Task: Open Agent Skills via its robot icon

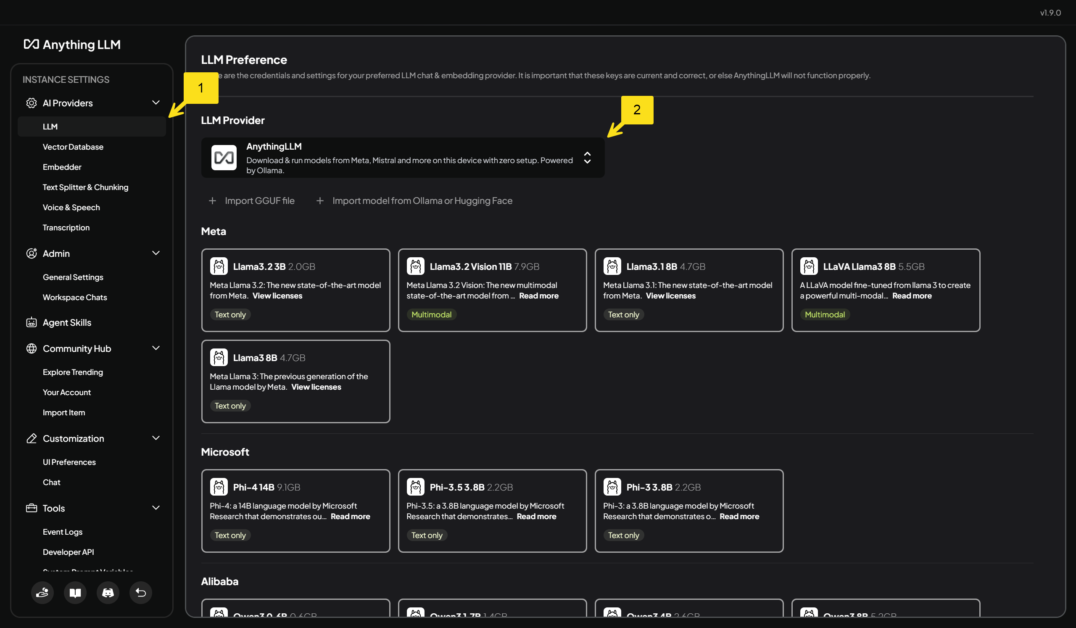Action: pyautogui.click(x=31, y=322)
